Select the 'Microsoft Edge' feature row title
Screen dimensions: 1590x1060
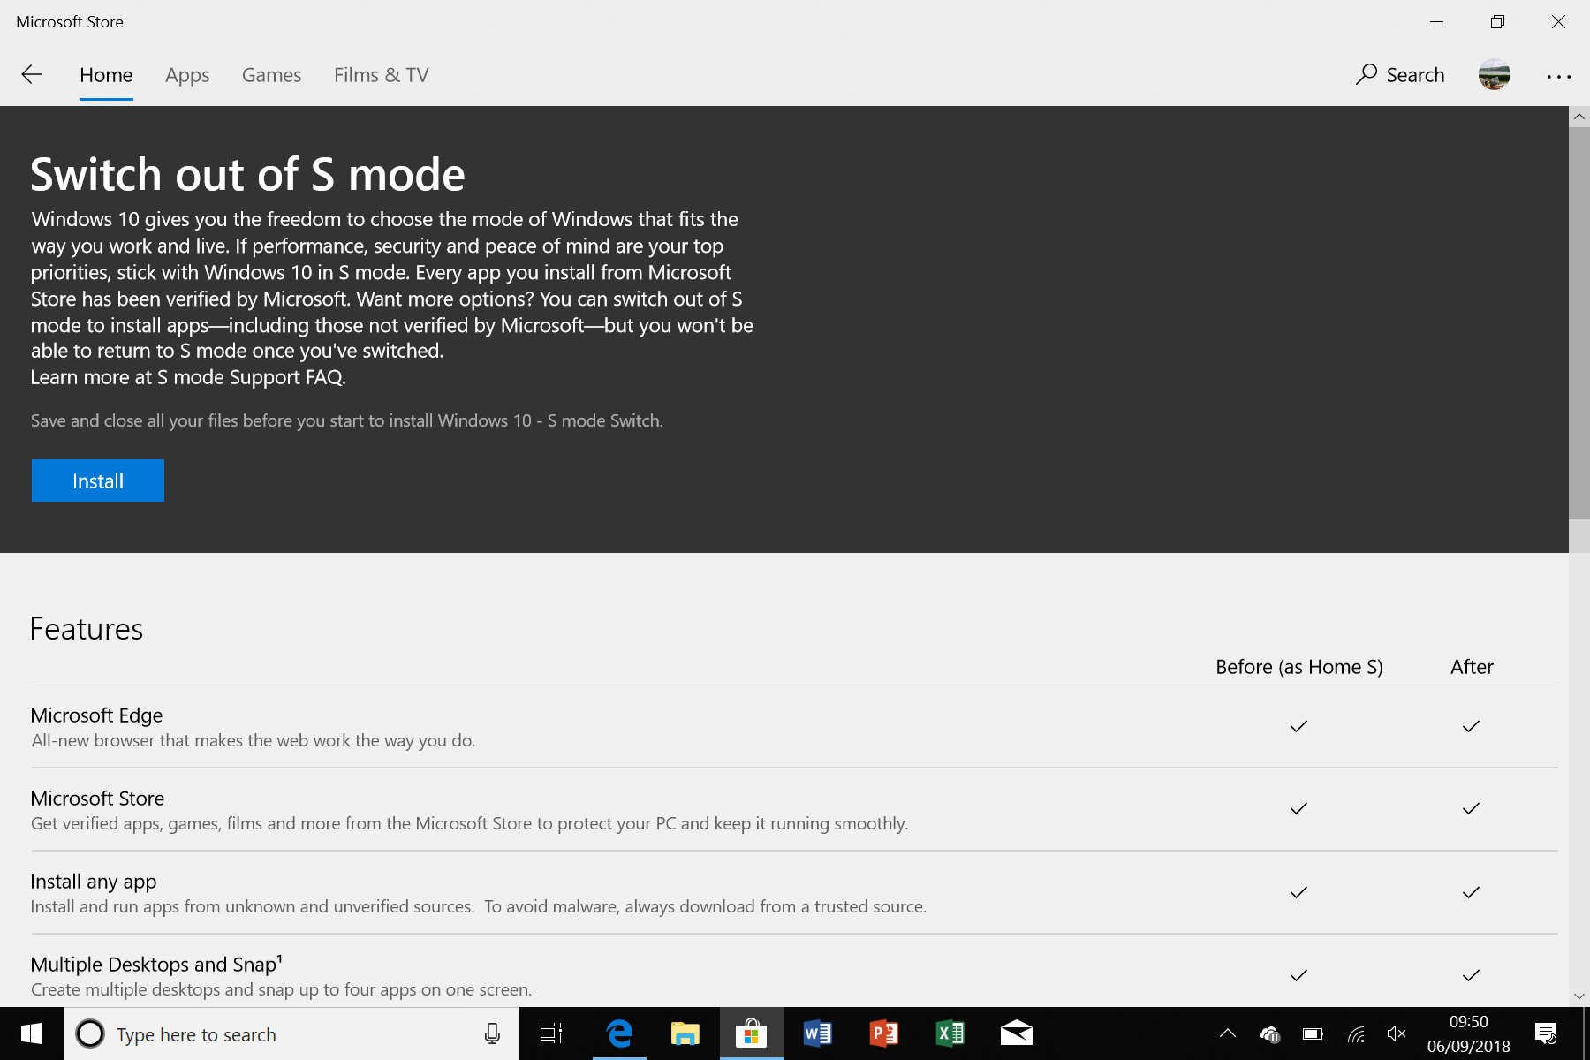(96, 715)
